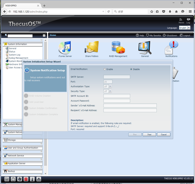
Task: Expand the Storage sidebar section
Action: point(23,140)
